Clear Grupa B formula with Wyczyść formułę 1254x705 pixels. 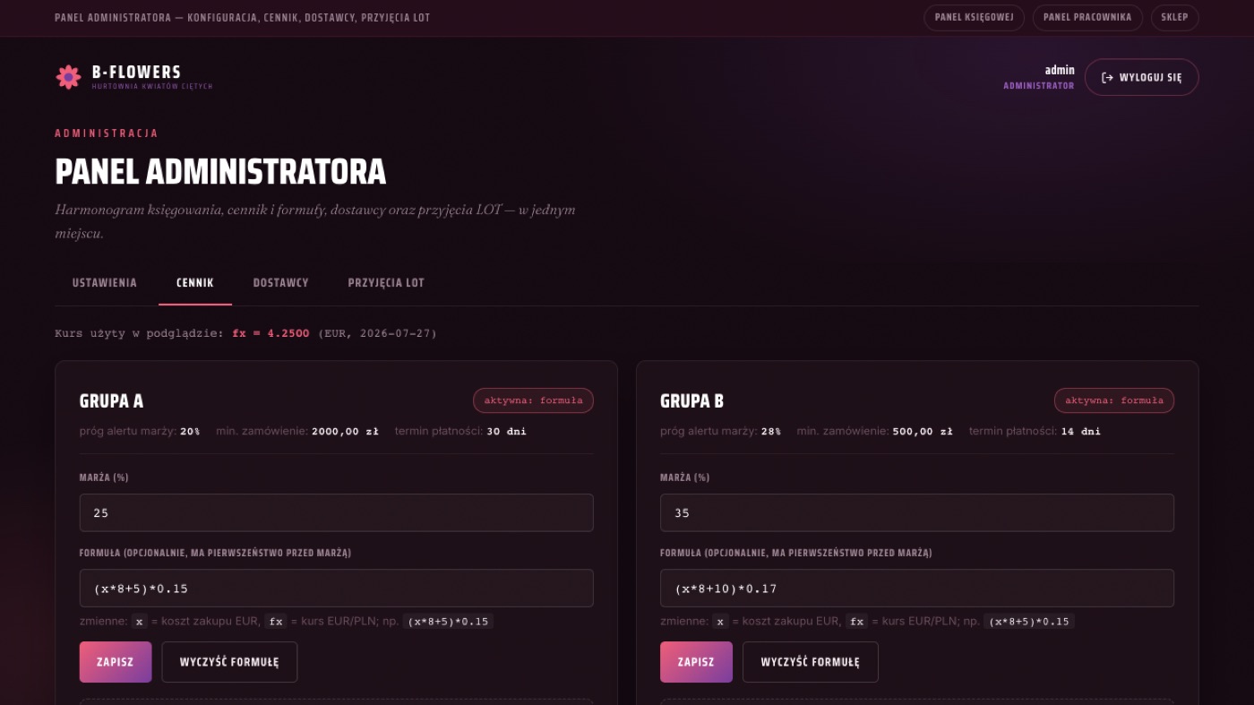tap(810, 662)
